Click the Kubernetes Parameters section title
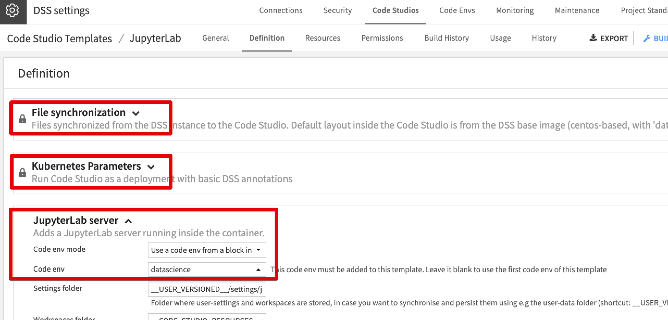 tap(86, 166)
